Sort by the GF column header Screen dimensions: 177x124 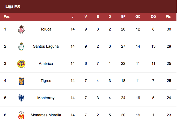click(123, 17)
